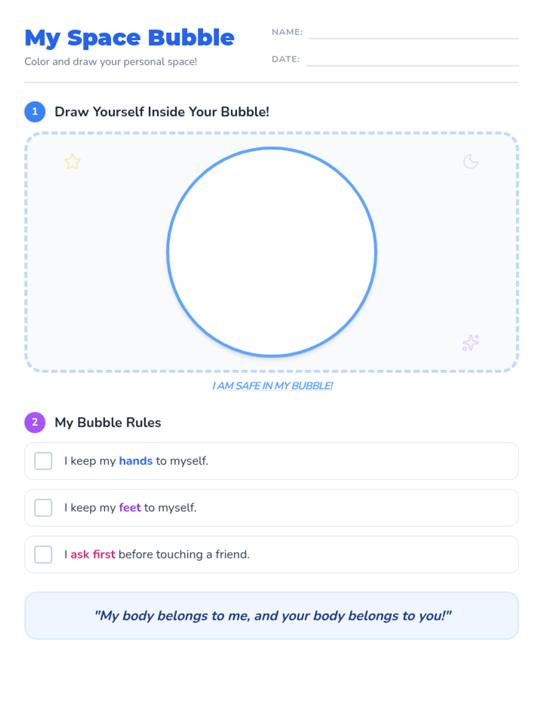Click the 'I AM SAFE IN MY BUBBLE!' link
This screenshot has width=543, height=724.
tap(272, 386)
